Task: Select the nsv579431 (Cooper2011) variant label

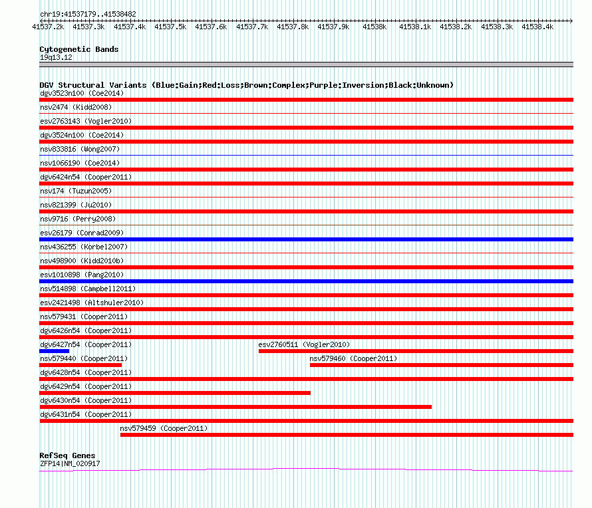Action: click(x=84, y=317)
